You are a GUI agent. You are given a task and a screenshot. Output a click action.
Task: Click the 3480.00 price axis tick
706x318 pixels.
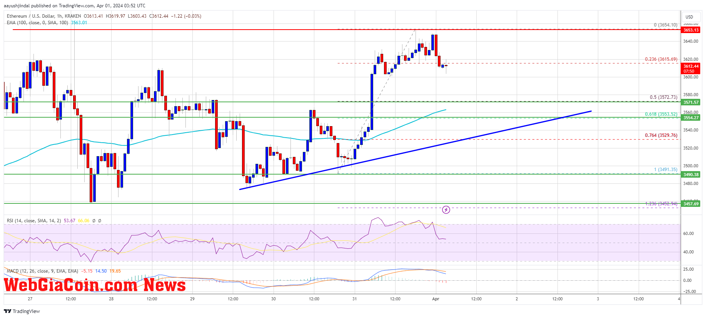click(x=691, y=184)
